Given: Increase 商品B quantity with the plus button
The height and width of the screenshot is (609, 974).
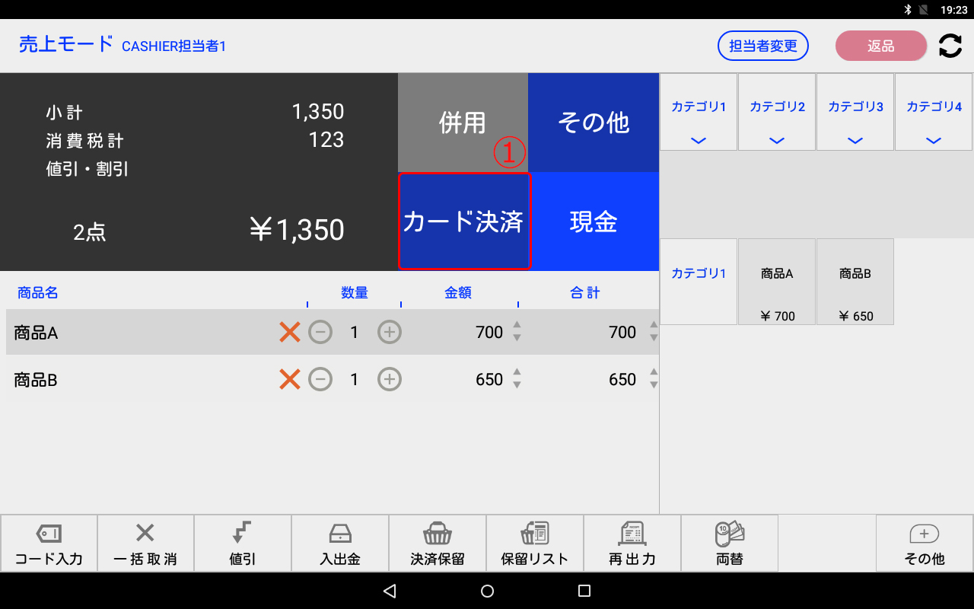Looking at the screenshot, I should [389, 379].
